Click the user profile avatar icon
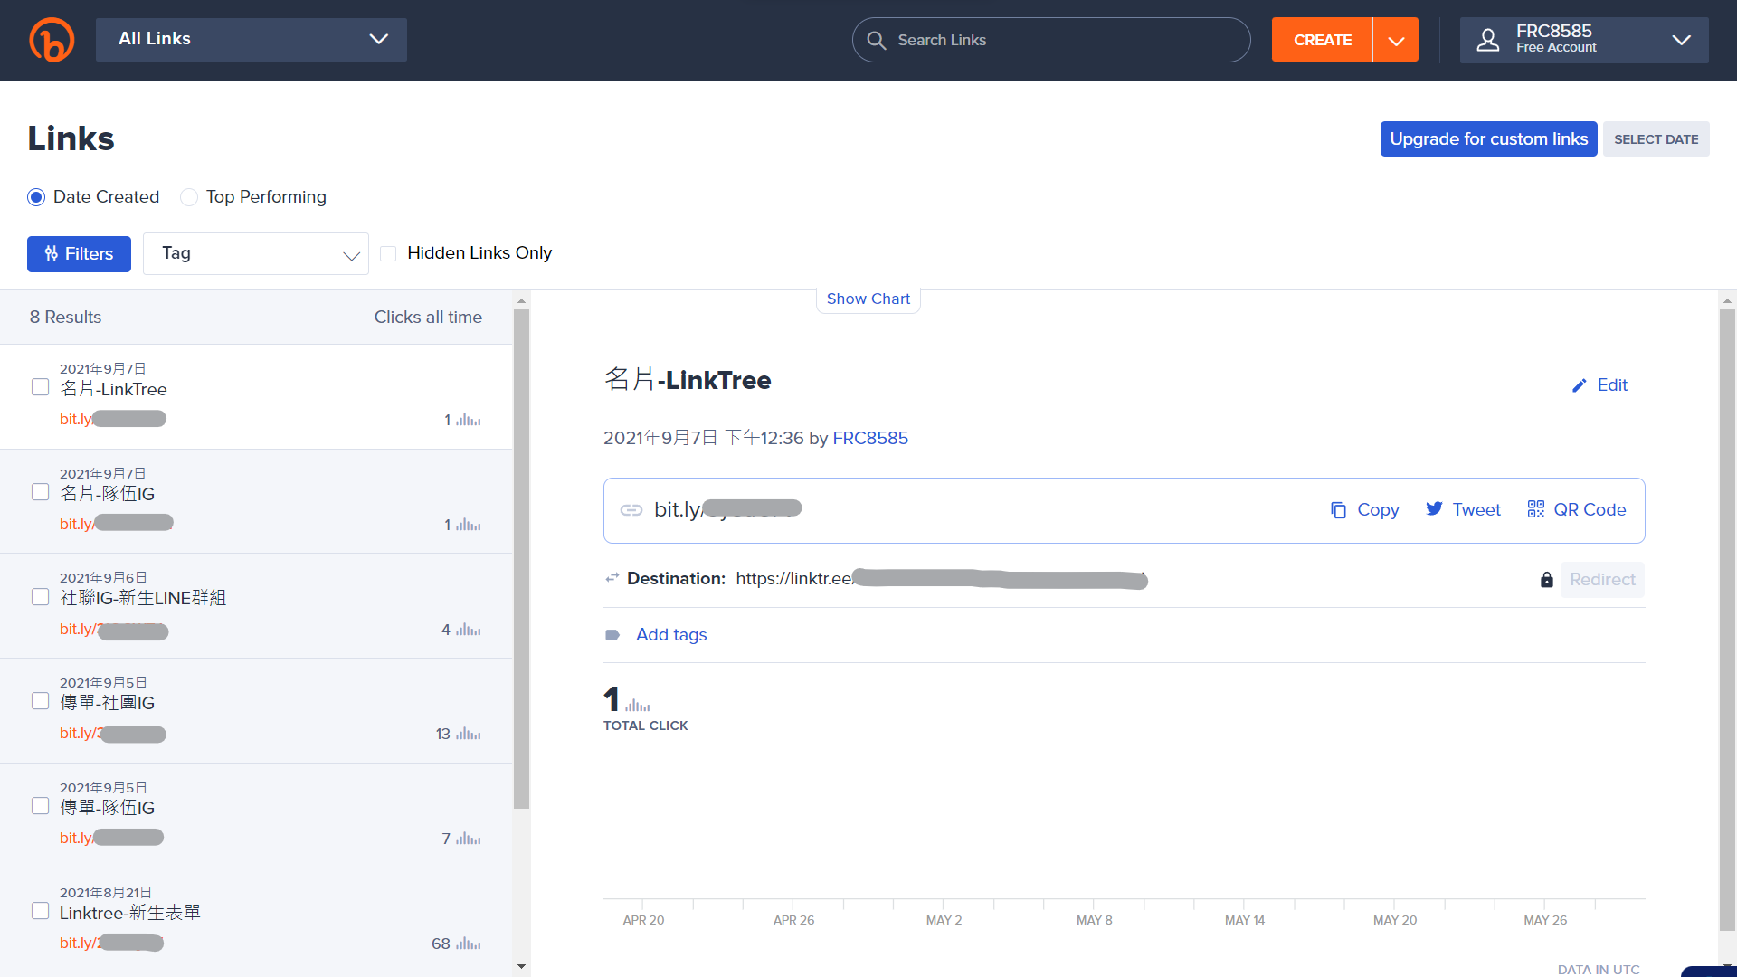 (1488, 40)
